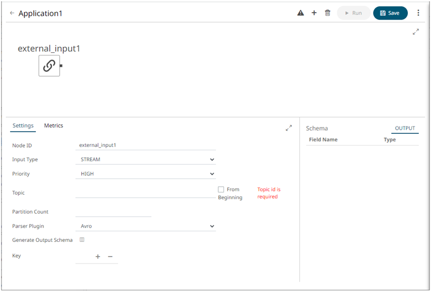This screenshot has width=431, height=292.
Task: Add a Key with the plus icon
Action: point(97,257)
